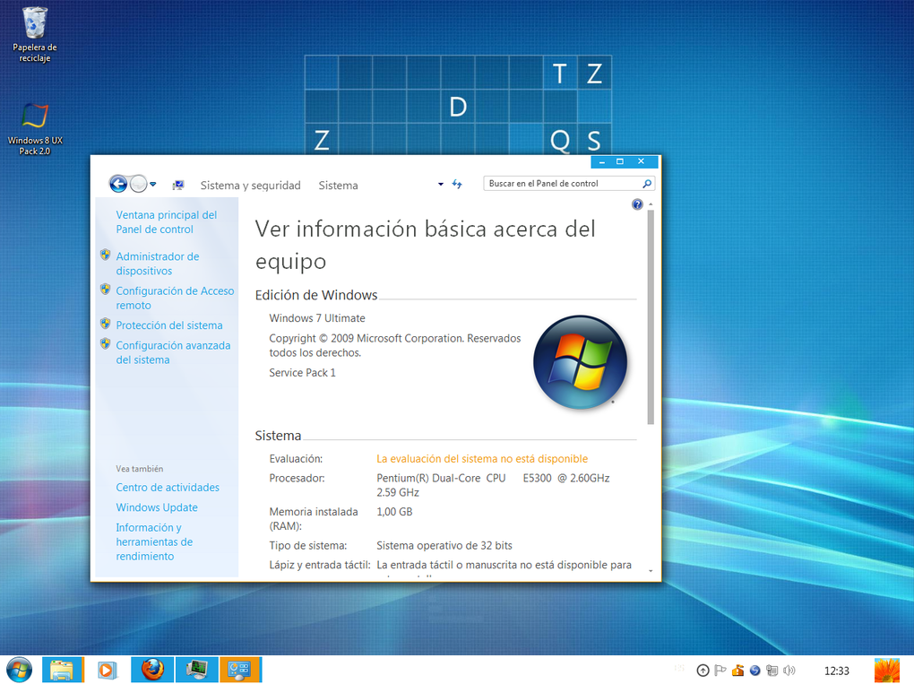
Task: Click shield icon beside Configuración avanzada del sistema
Action: point(105,344)
